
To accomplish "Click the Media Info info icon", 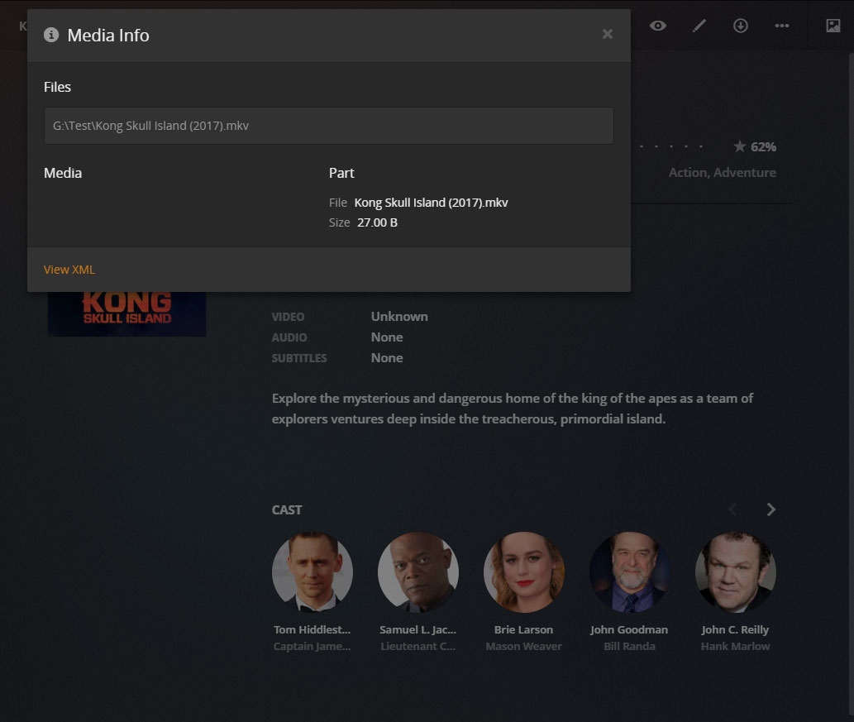I will 51,35.
